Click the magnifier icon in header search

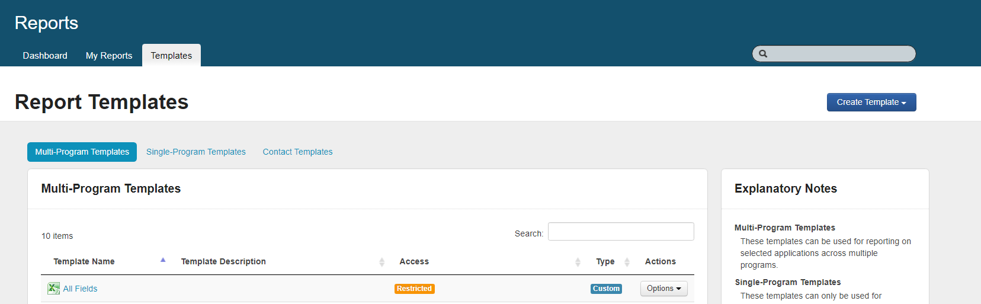click(x=763, y=54)
